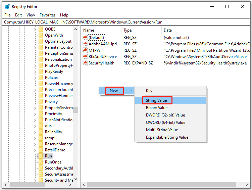Click the tree pane horizontal scroll right arrow

[x=70, y=185]
